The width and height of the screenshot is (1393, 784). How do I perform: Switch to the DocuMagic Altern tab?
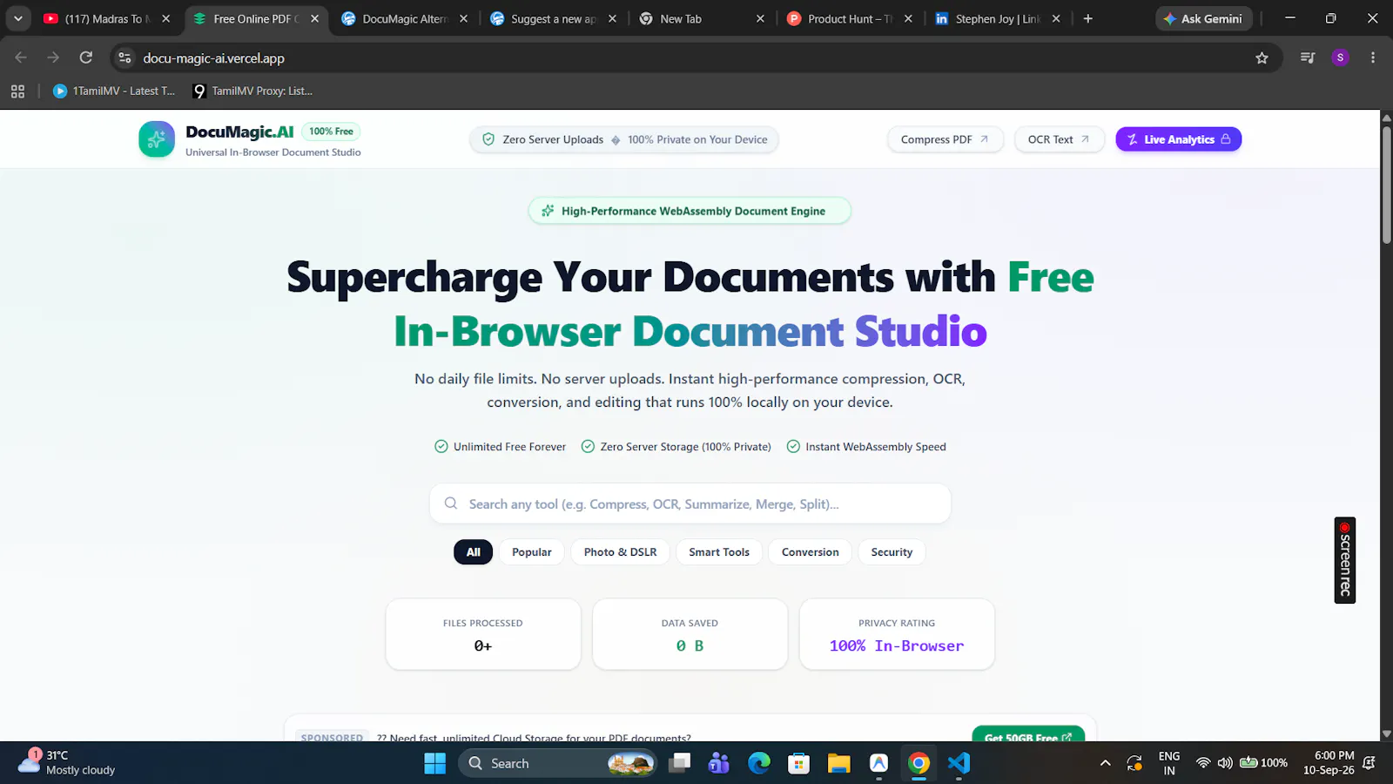[x=405, y=18]
